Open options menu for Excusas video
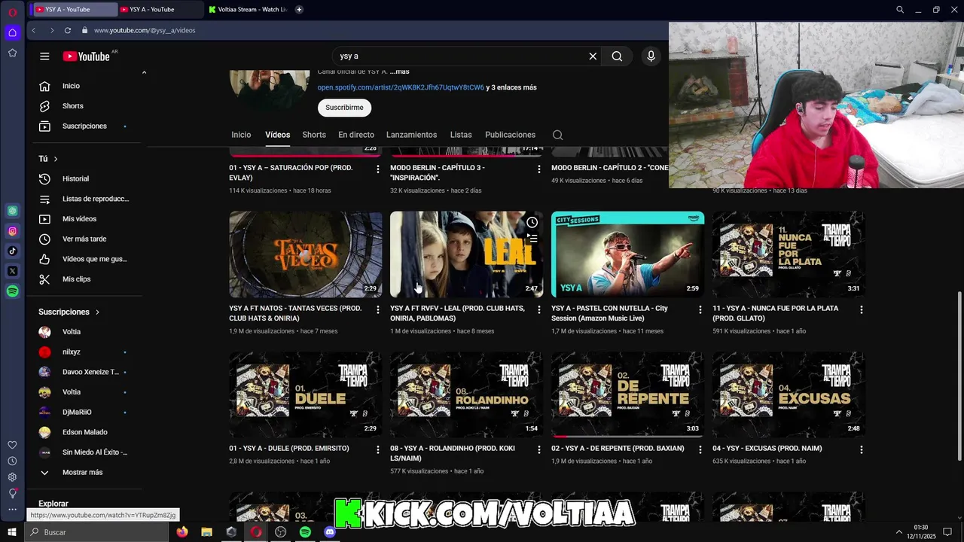Screen dimensions: 964x542 click(862, 449)
